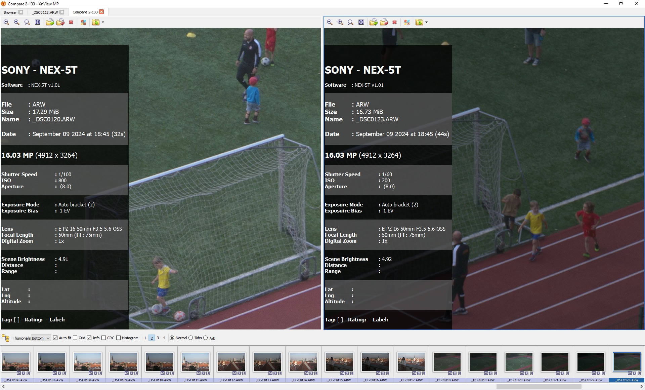Set compare layout to 1 image
The height and width of the screenshot is (390, 645).
[145, 338]
